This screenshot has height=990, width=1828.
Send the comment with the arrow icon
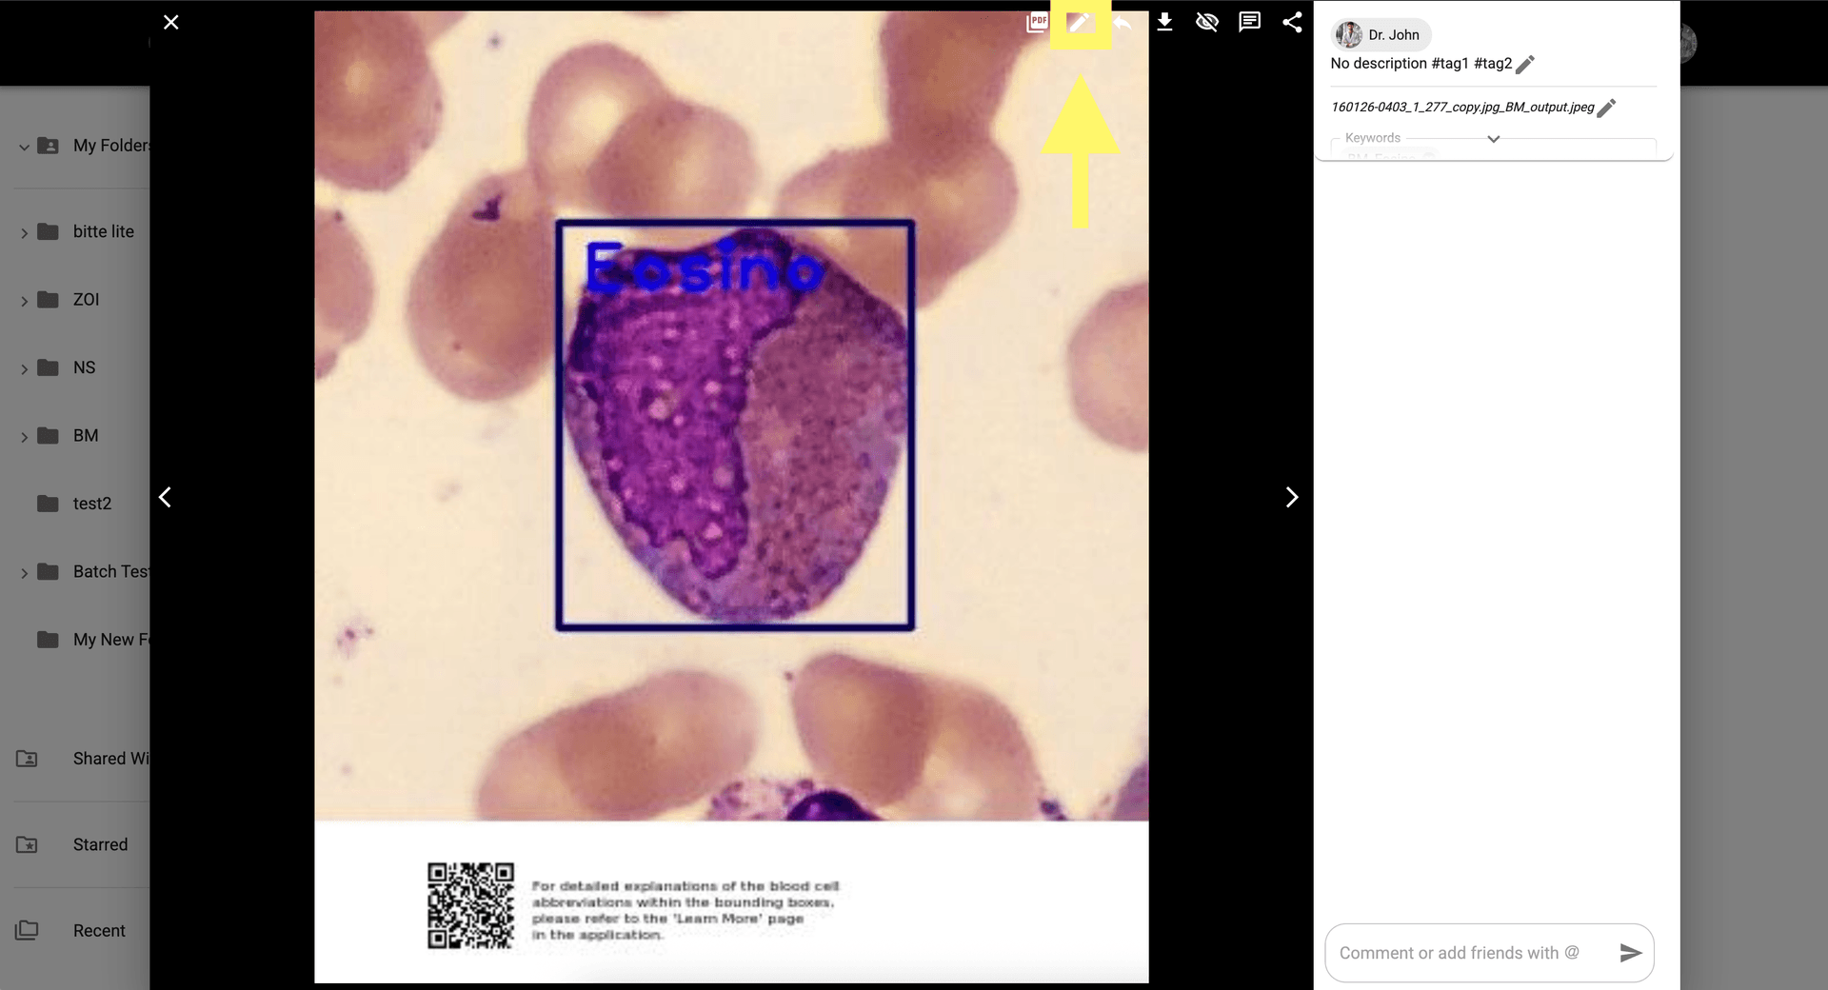1630,953
